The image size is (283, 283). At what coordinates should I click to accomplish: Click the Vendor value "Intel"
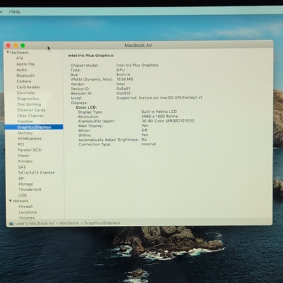coord(120,84)
